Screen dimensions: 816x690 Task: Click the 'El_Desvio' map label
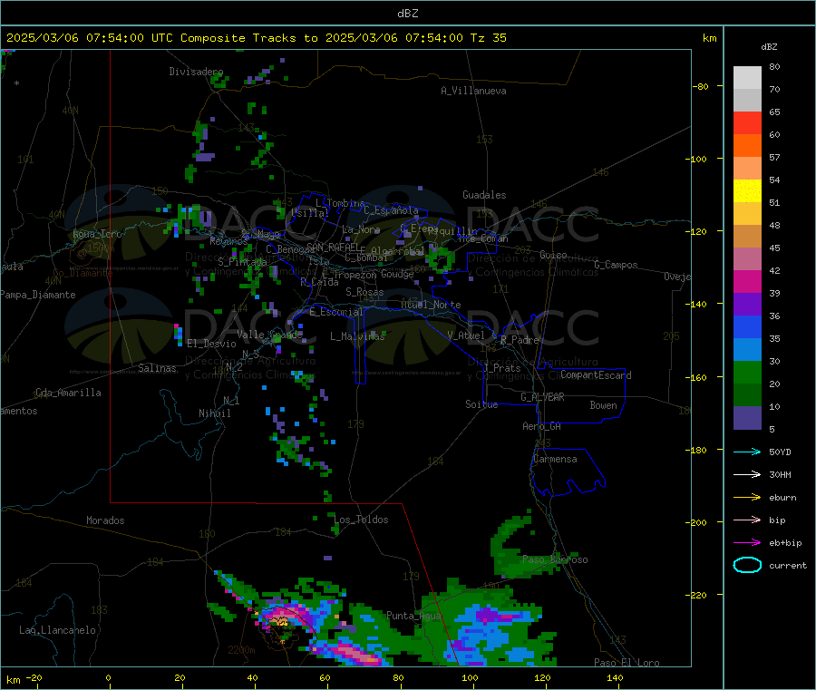212,344
